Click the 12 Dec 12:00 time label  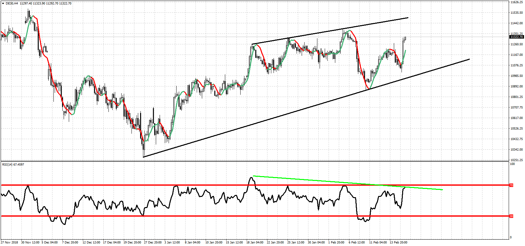(91, 242)
